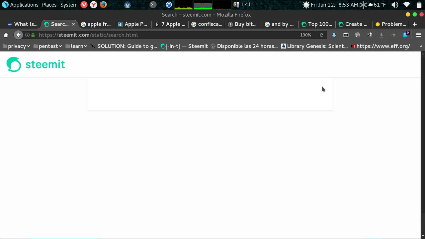
Task: Click the Firefox home button
Action: coord(6,35)
